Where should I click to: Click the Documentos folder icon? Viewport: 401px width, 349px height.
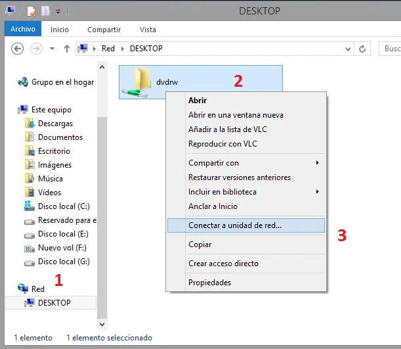click(30, 137)
